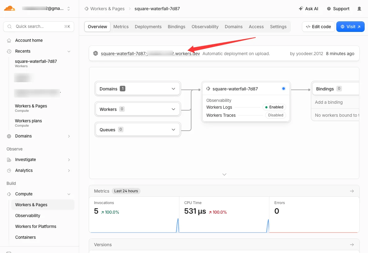Expand diagram with bottom chevron
368x253 pixels.
(x=224, y=174)
